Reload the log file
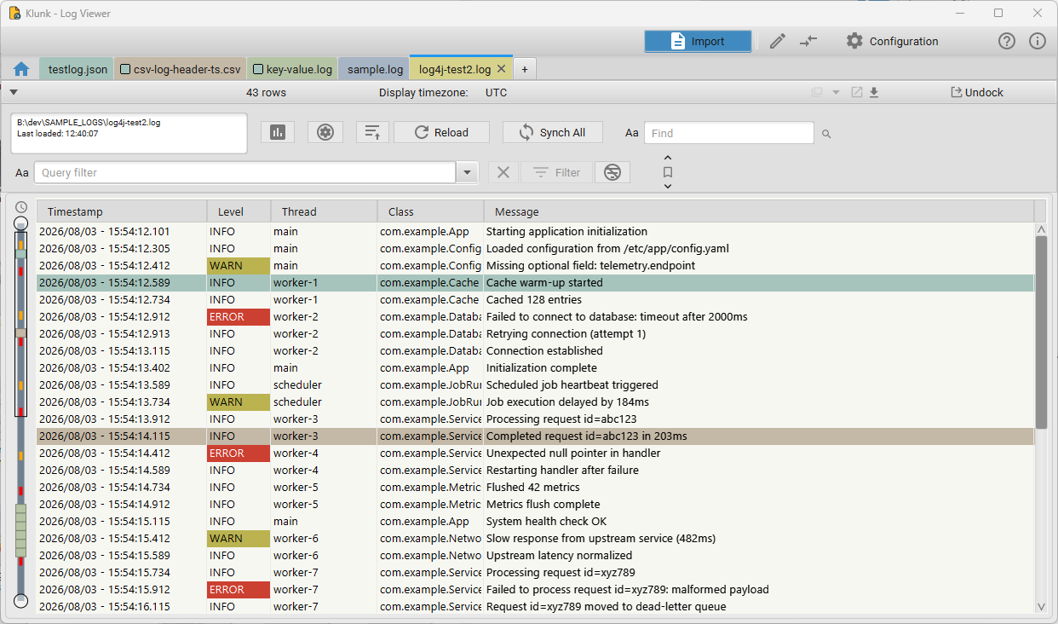Screen dimensions: 1058x624 coord(441,132)
